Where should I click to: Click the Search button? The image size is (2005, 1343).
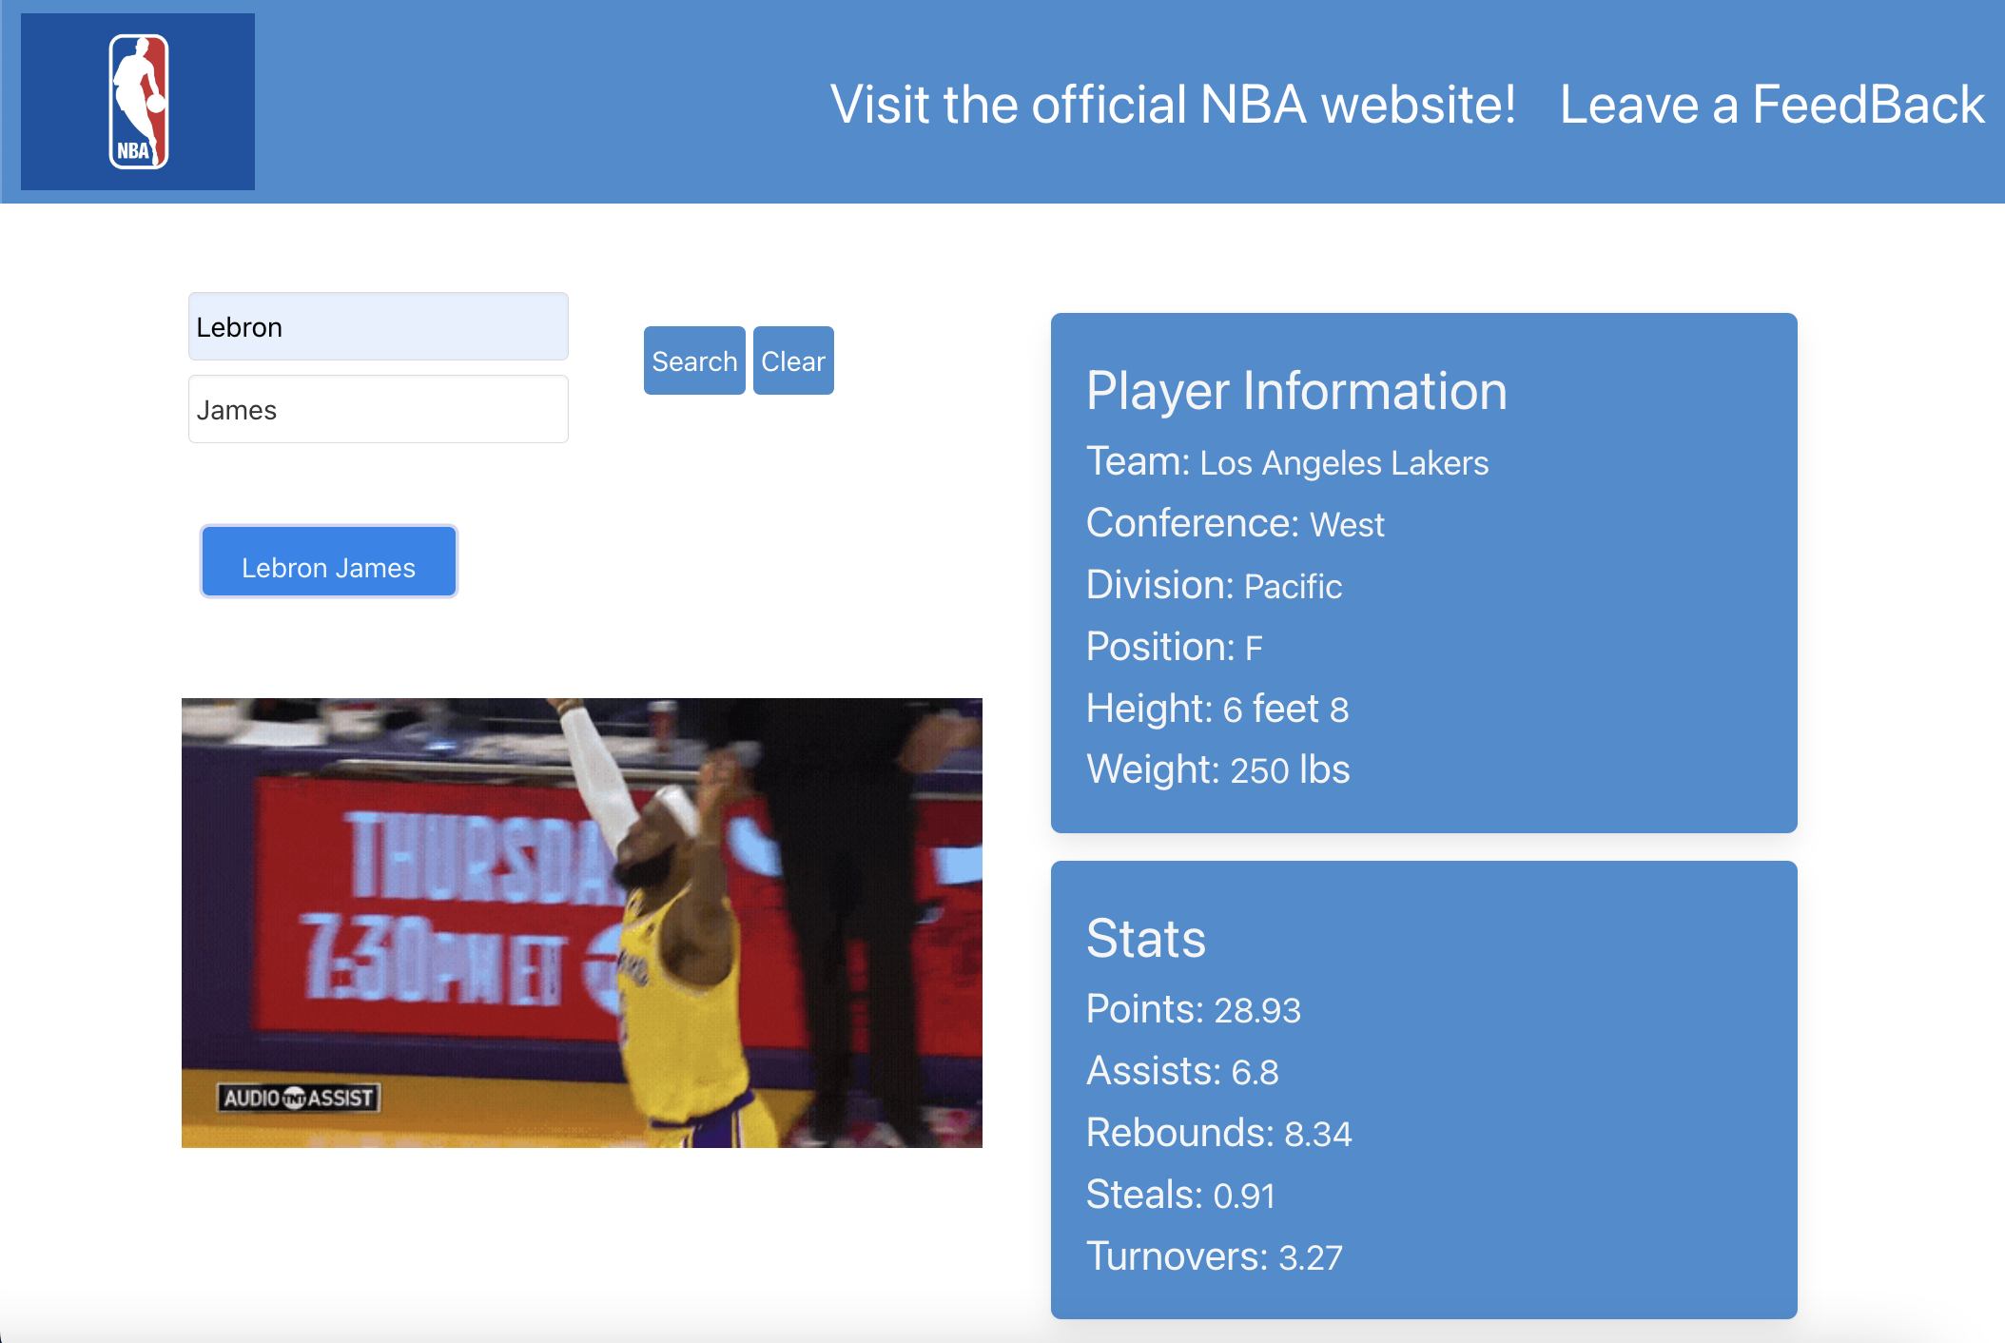tap(694, 360)
